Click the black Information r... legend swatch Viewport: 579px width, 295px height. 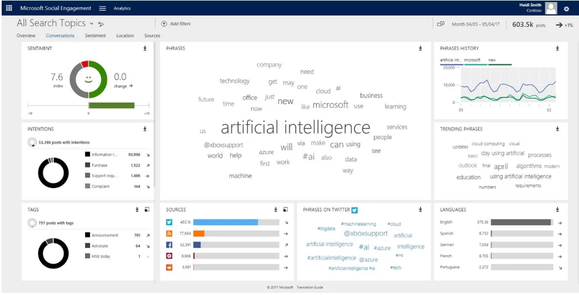(x=87, y=155)
